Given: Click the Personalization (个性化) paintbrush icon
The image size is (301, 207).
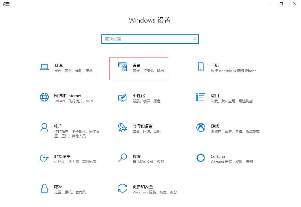Looking at the screenshot, I should click(122, 97).
